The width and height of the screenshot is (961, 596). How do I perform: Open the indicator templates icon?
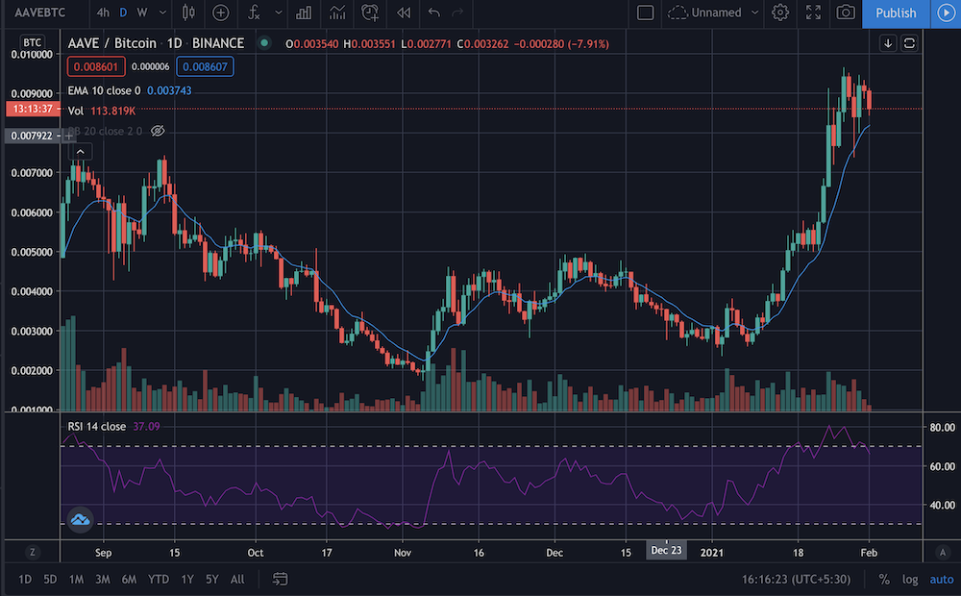[336, 12]
